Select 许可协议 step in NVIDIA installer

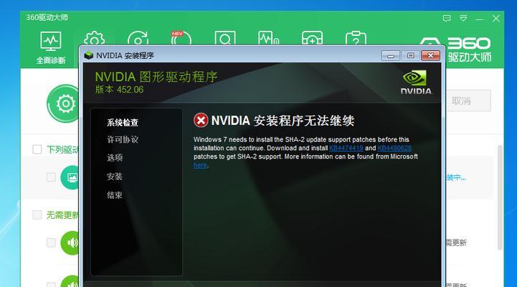[123, 139]
